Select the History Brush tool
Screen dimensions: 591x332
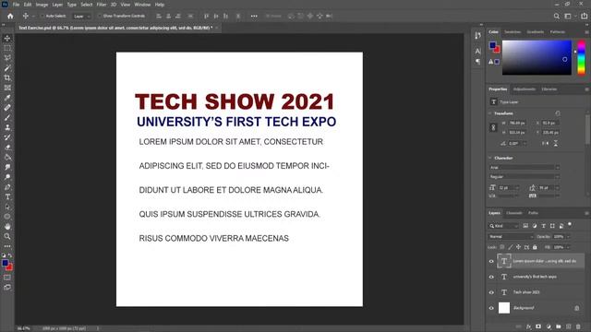(x=7, y=137)
